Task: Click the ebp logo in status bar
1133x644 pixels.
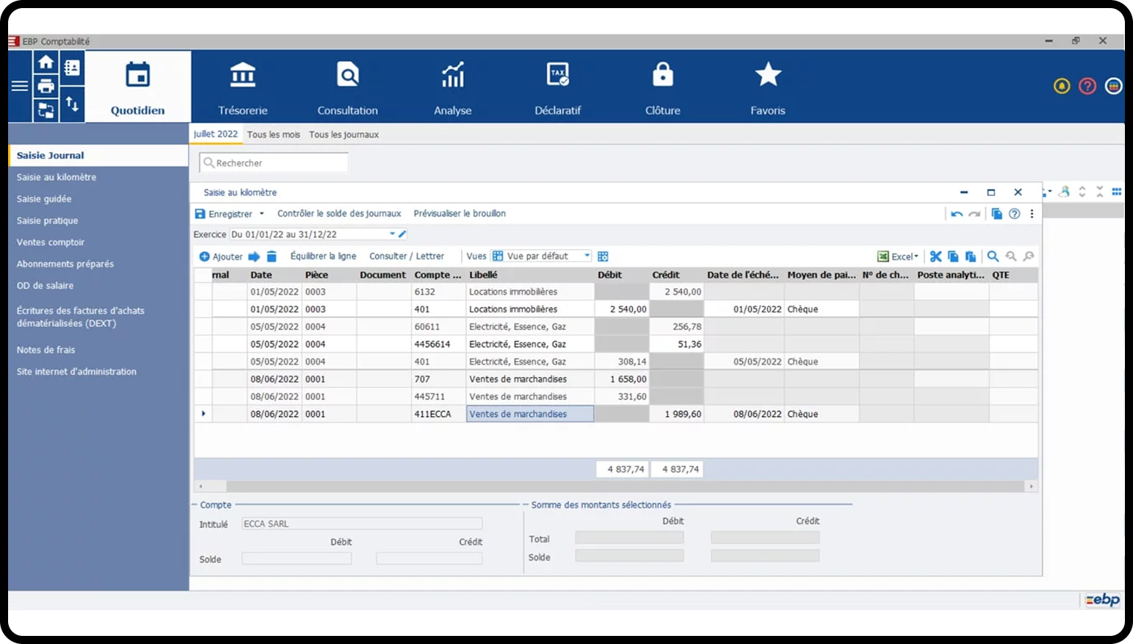Action: tap(1102, 600)
